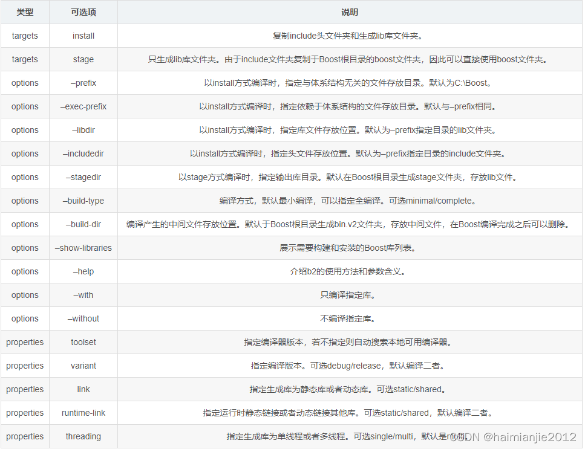Select the –libdir option text
Viewport: 585px width, 449px height.
pos(83,130)
